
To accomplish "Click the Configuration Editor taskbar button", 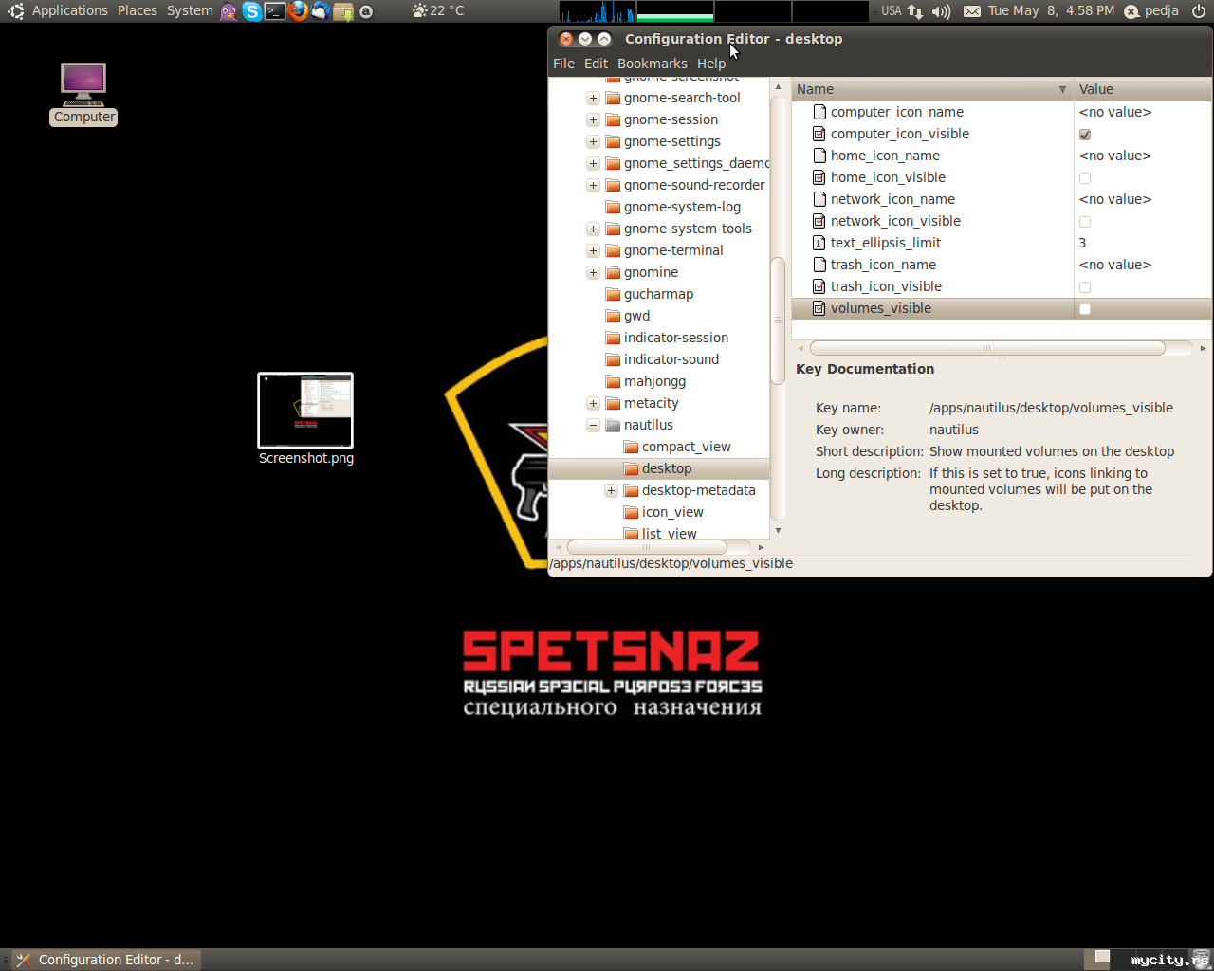I will pyautogui.click(x=106, y=960).
